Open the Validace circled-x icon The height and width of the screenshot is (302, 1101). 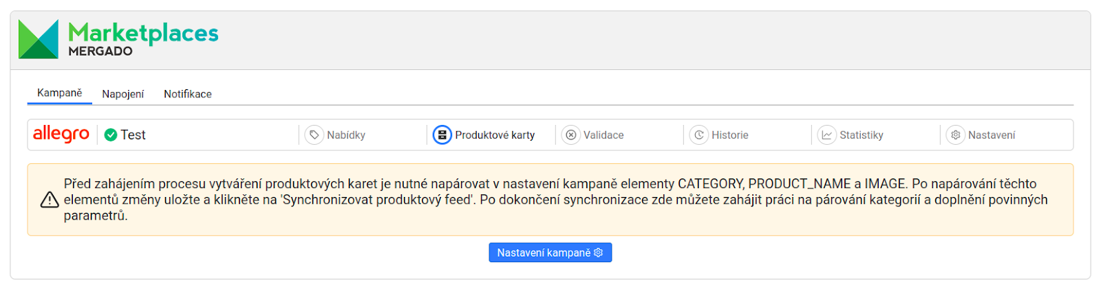tap(571, 135)
